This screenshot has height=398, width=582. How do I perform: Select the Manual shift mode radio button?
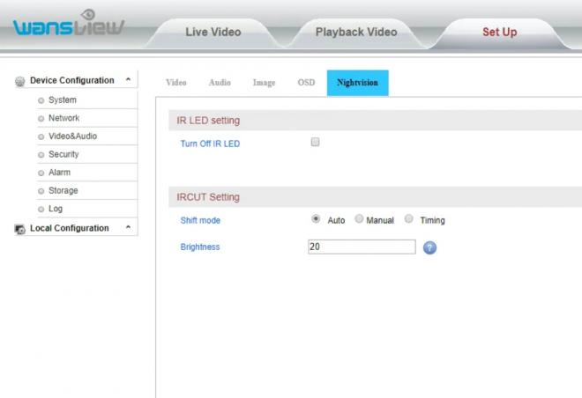click(359, 218)
